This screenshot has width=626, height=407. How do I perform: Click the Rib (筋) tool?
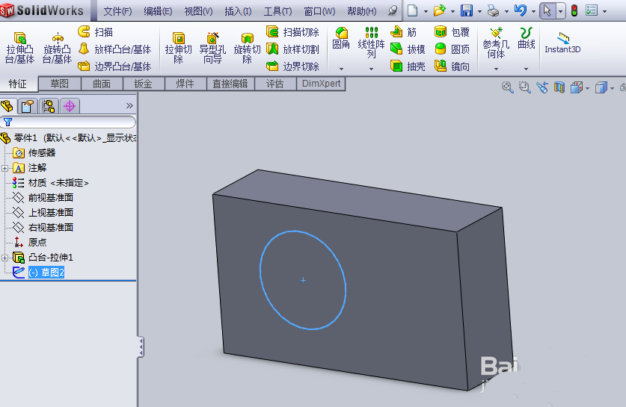[404, 32]
